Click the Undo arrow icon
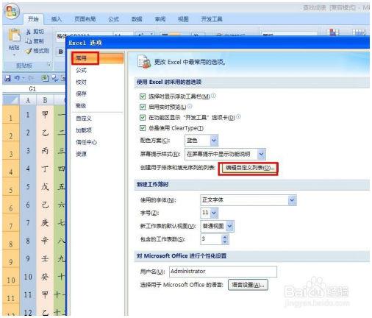The height and width of the screenshot is (318, 372). pyautogui.click(x=17, y=78)
